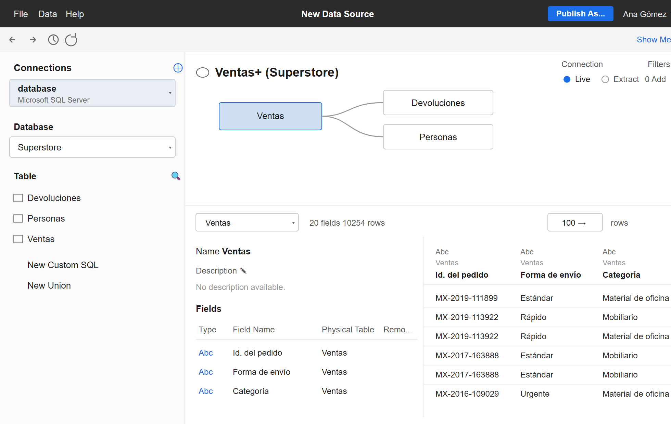Click New Union

[49, 286]
